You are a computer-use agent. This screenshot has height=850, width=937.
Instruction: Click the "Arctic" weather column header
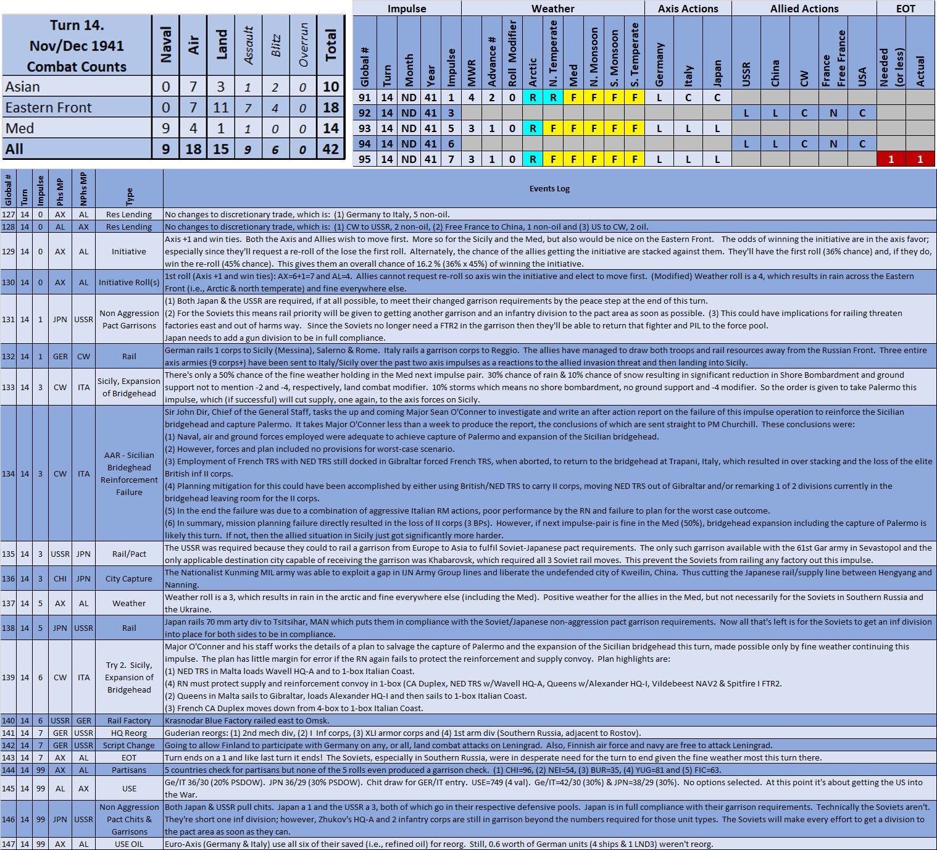click(x=533, y=52)
